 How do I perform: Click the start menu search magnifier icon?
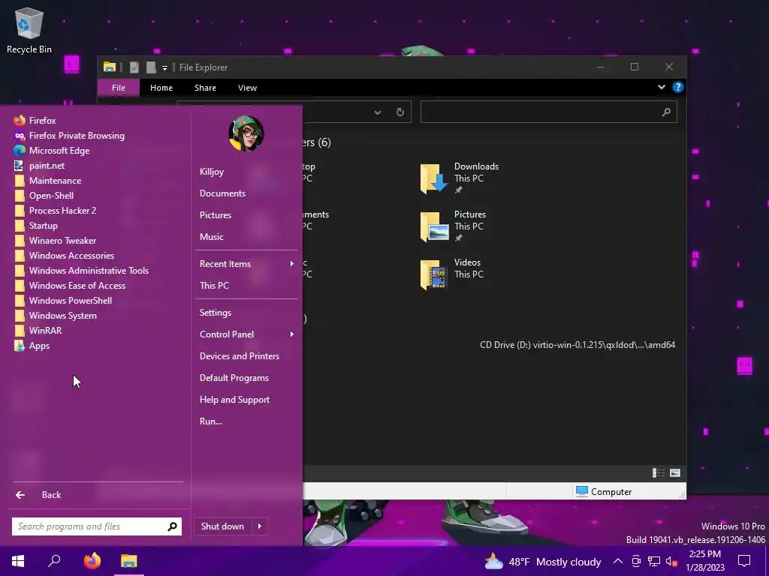(x=172, y=526)
